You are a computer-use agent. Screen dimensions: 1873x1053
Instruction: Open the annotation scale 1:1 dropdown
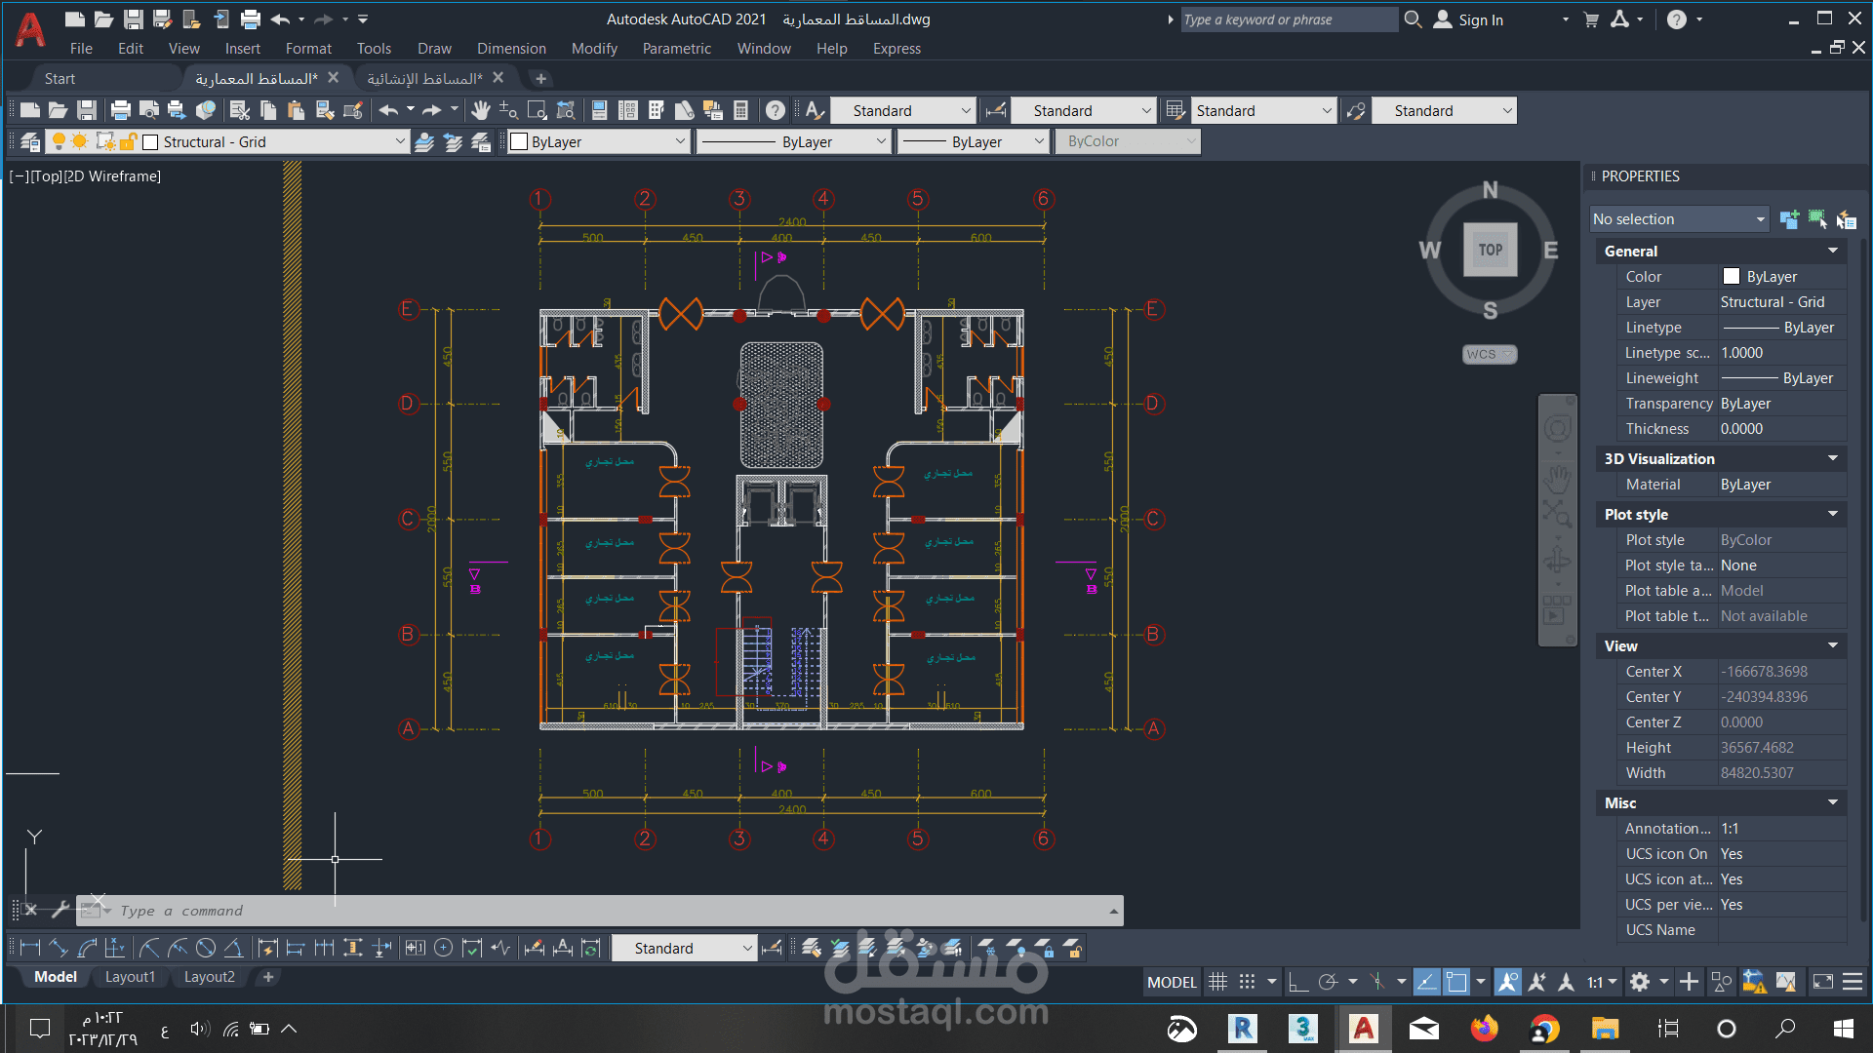coord(1602,982)
